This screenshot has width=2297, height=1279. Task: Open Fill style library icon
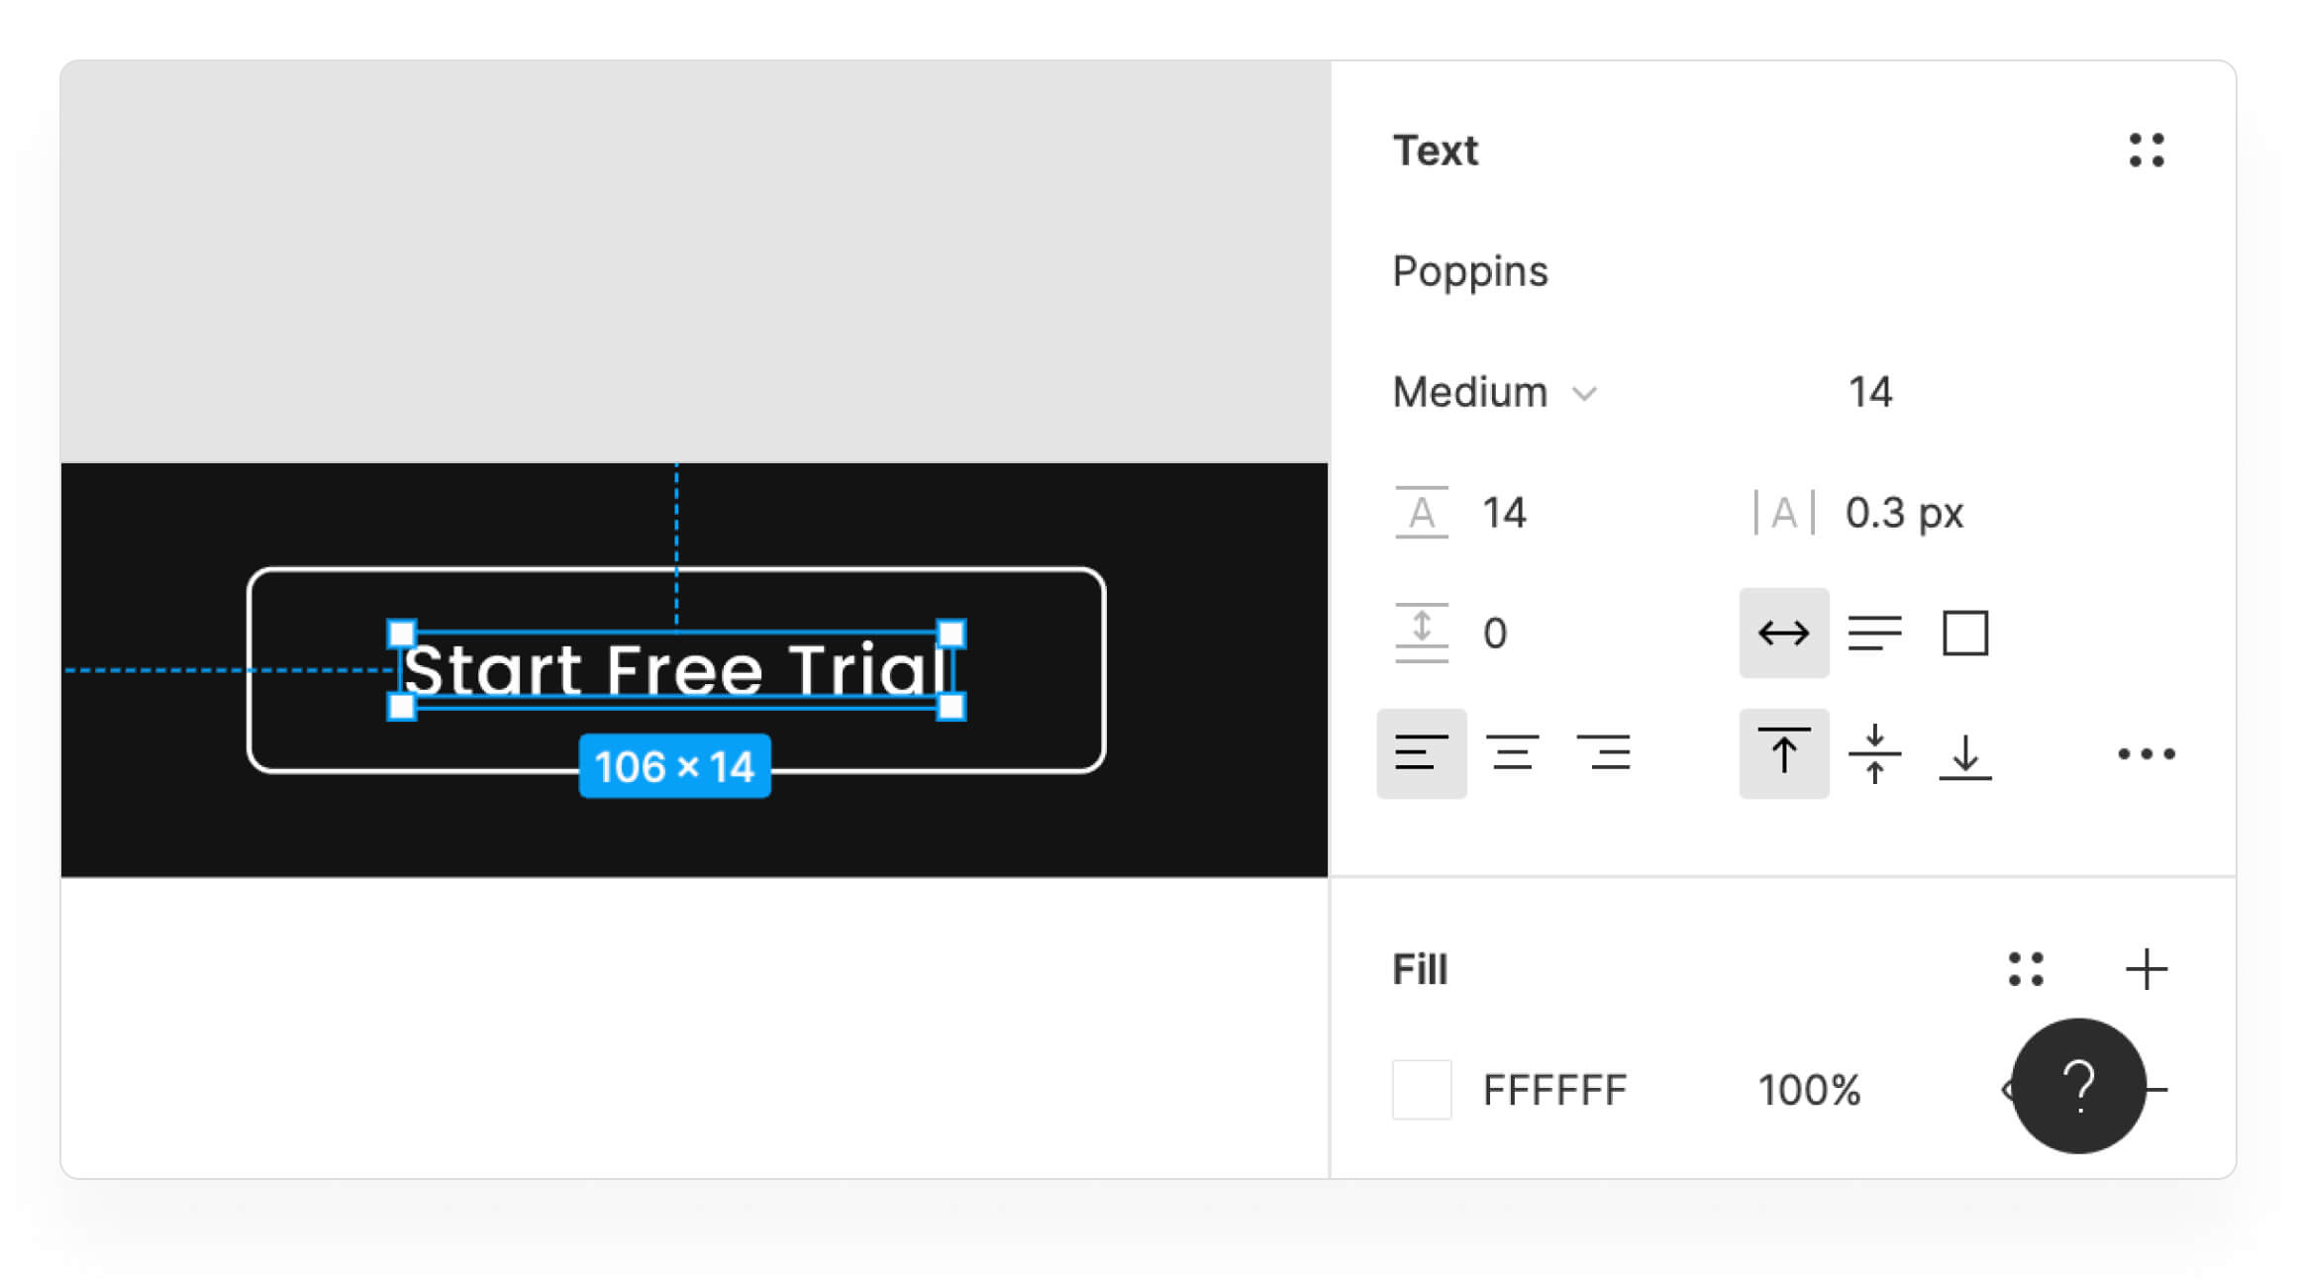2026,969
